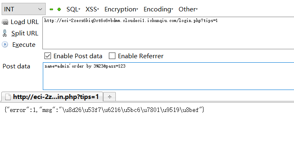Check Enable Referrer checkbox
Viewport: 294px width, 149px height.
112,56
